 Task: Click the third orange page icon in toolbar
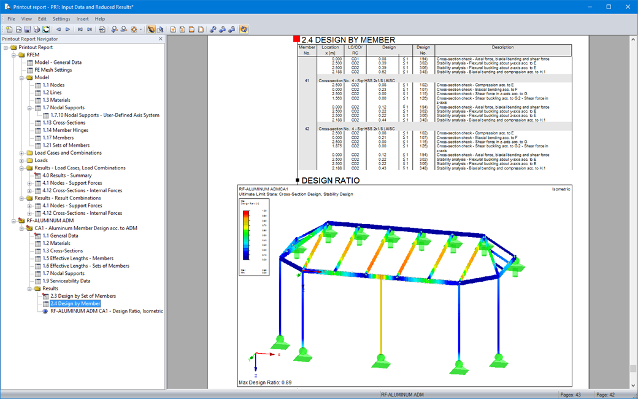point(191,29)
